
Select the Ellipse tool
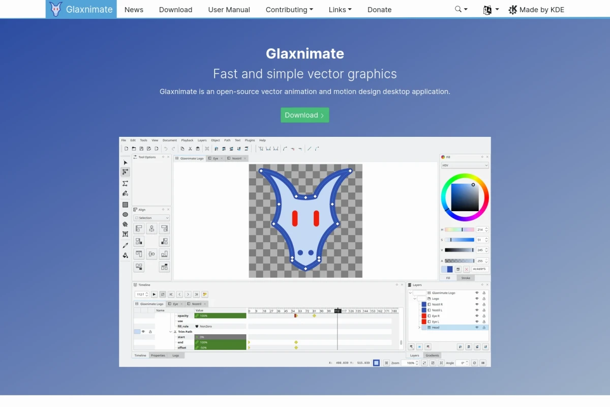tap(125, 214)
